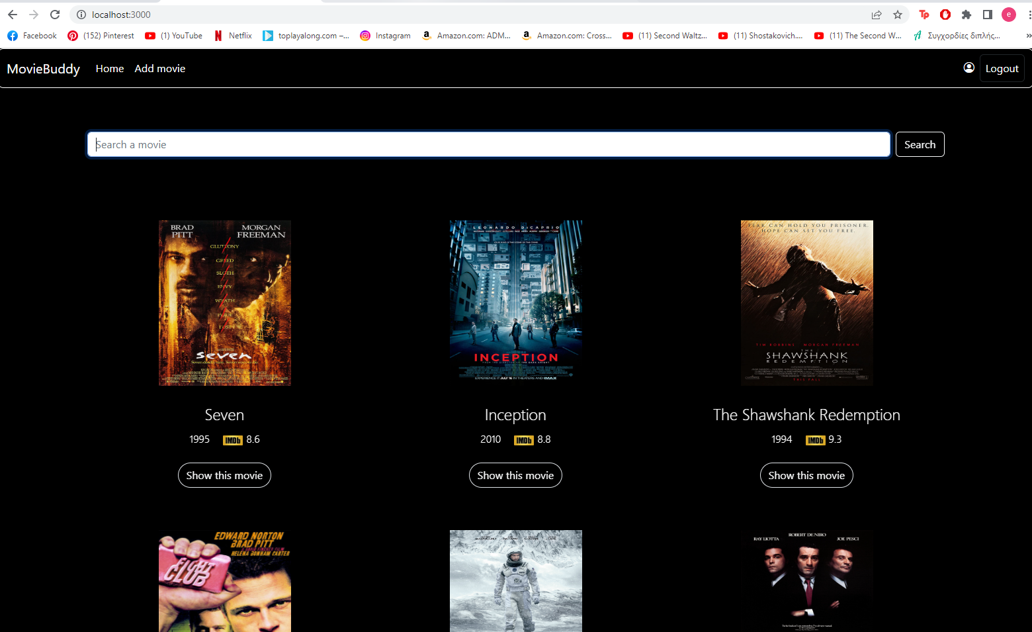Viewport: 1032px width, 632px height.
Task: Click the Logout button
Action: tap(1002, 68)
